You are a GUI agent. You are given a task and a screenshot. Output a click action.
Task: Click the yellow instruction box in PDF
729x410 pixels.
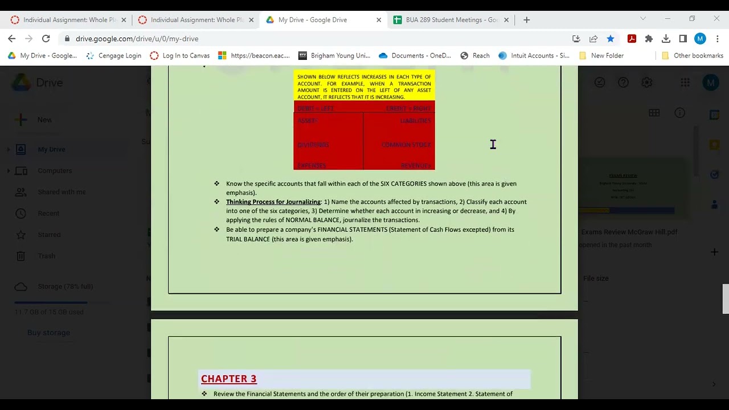(364, 87)
